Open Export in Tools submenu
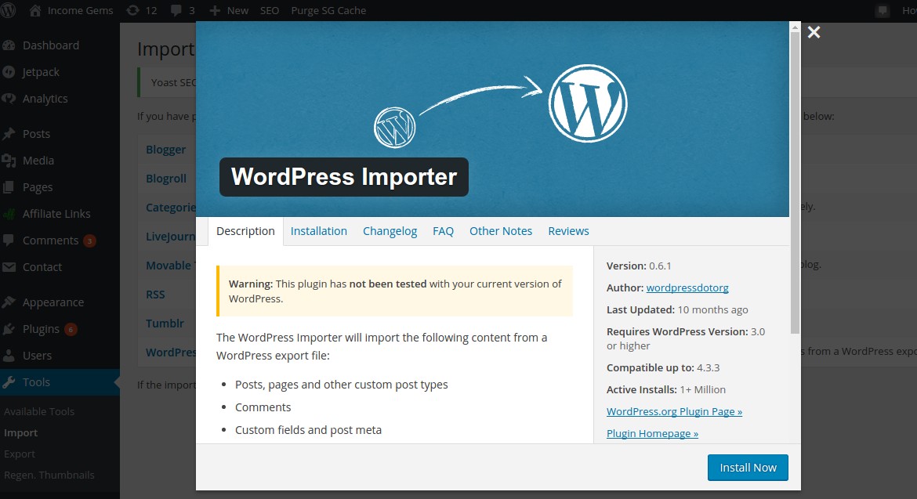This screenshot has height=499, width=917. (x=20, y=454)
